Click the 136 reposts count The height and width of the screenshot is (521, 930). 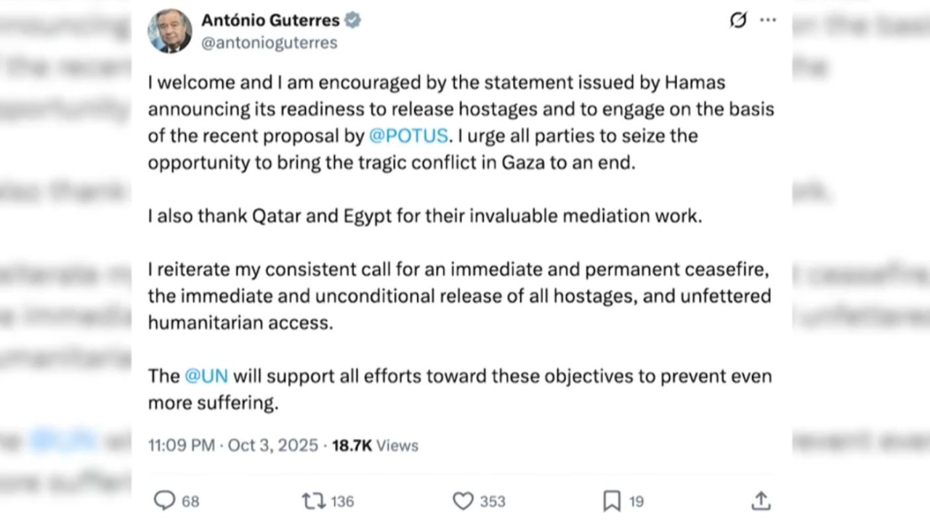point(342,501)
